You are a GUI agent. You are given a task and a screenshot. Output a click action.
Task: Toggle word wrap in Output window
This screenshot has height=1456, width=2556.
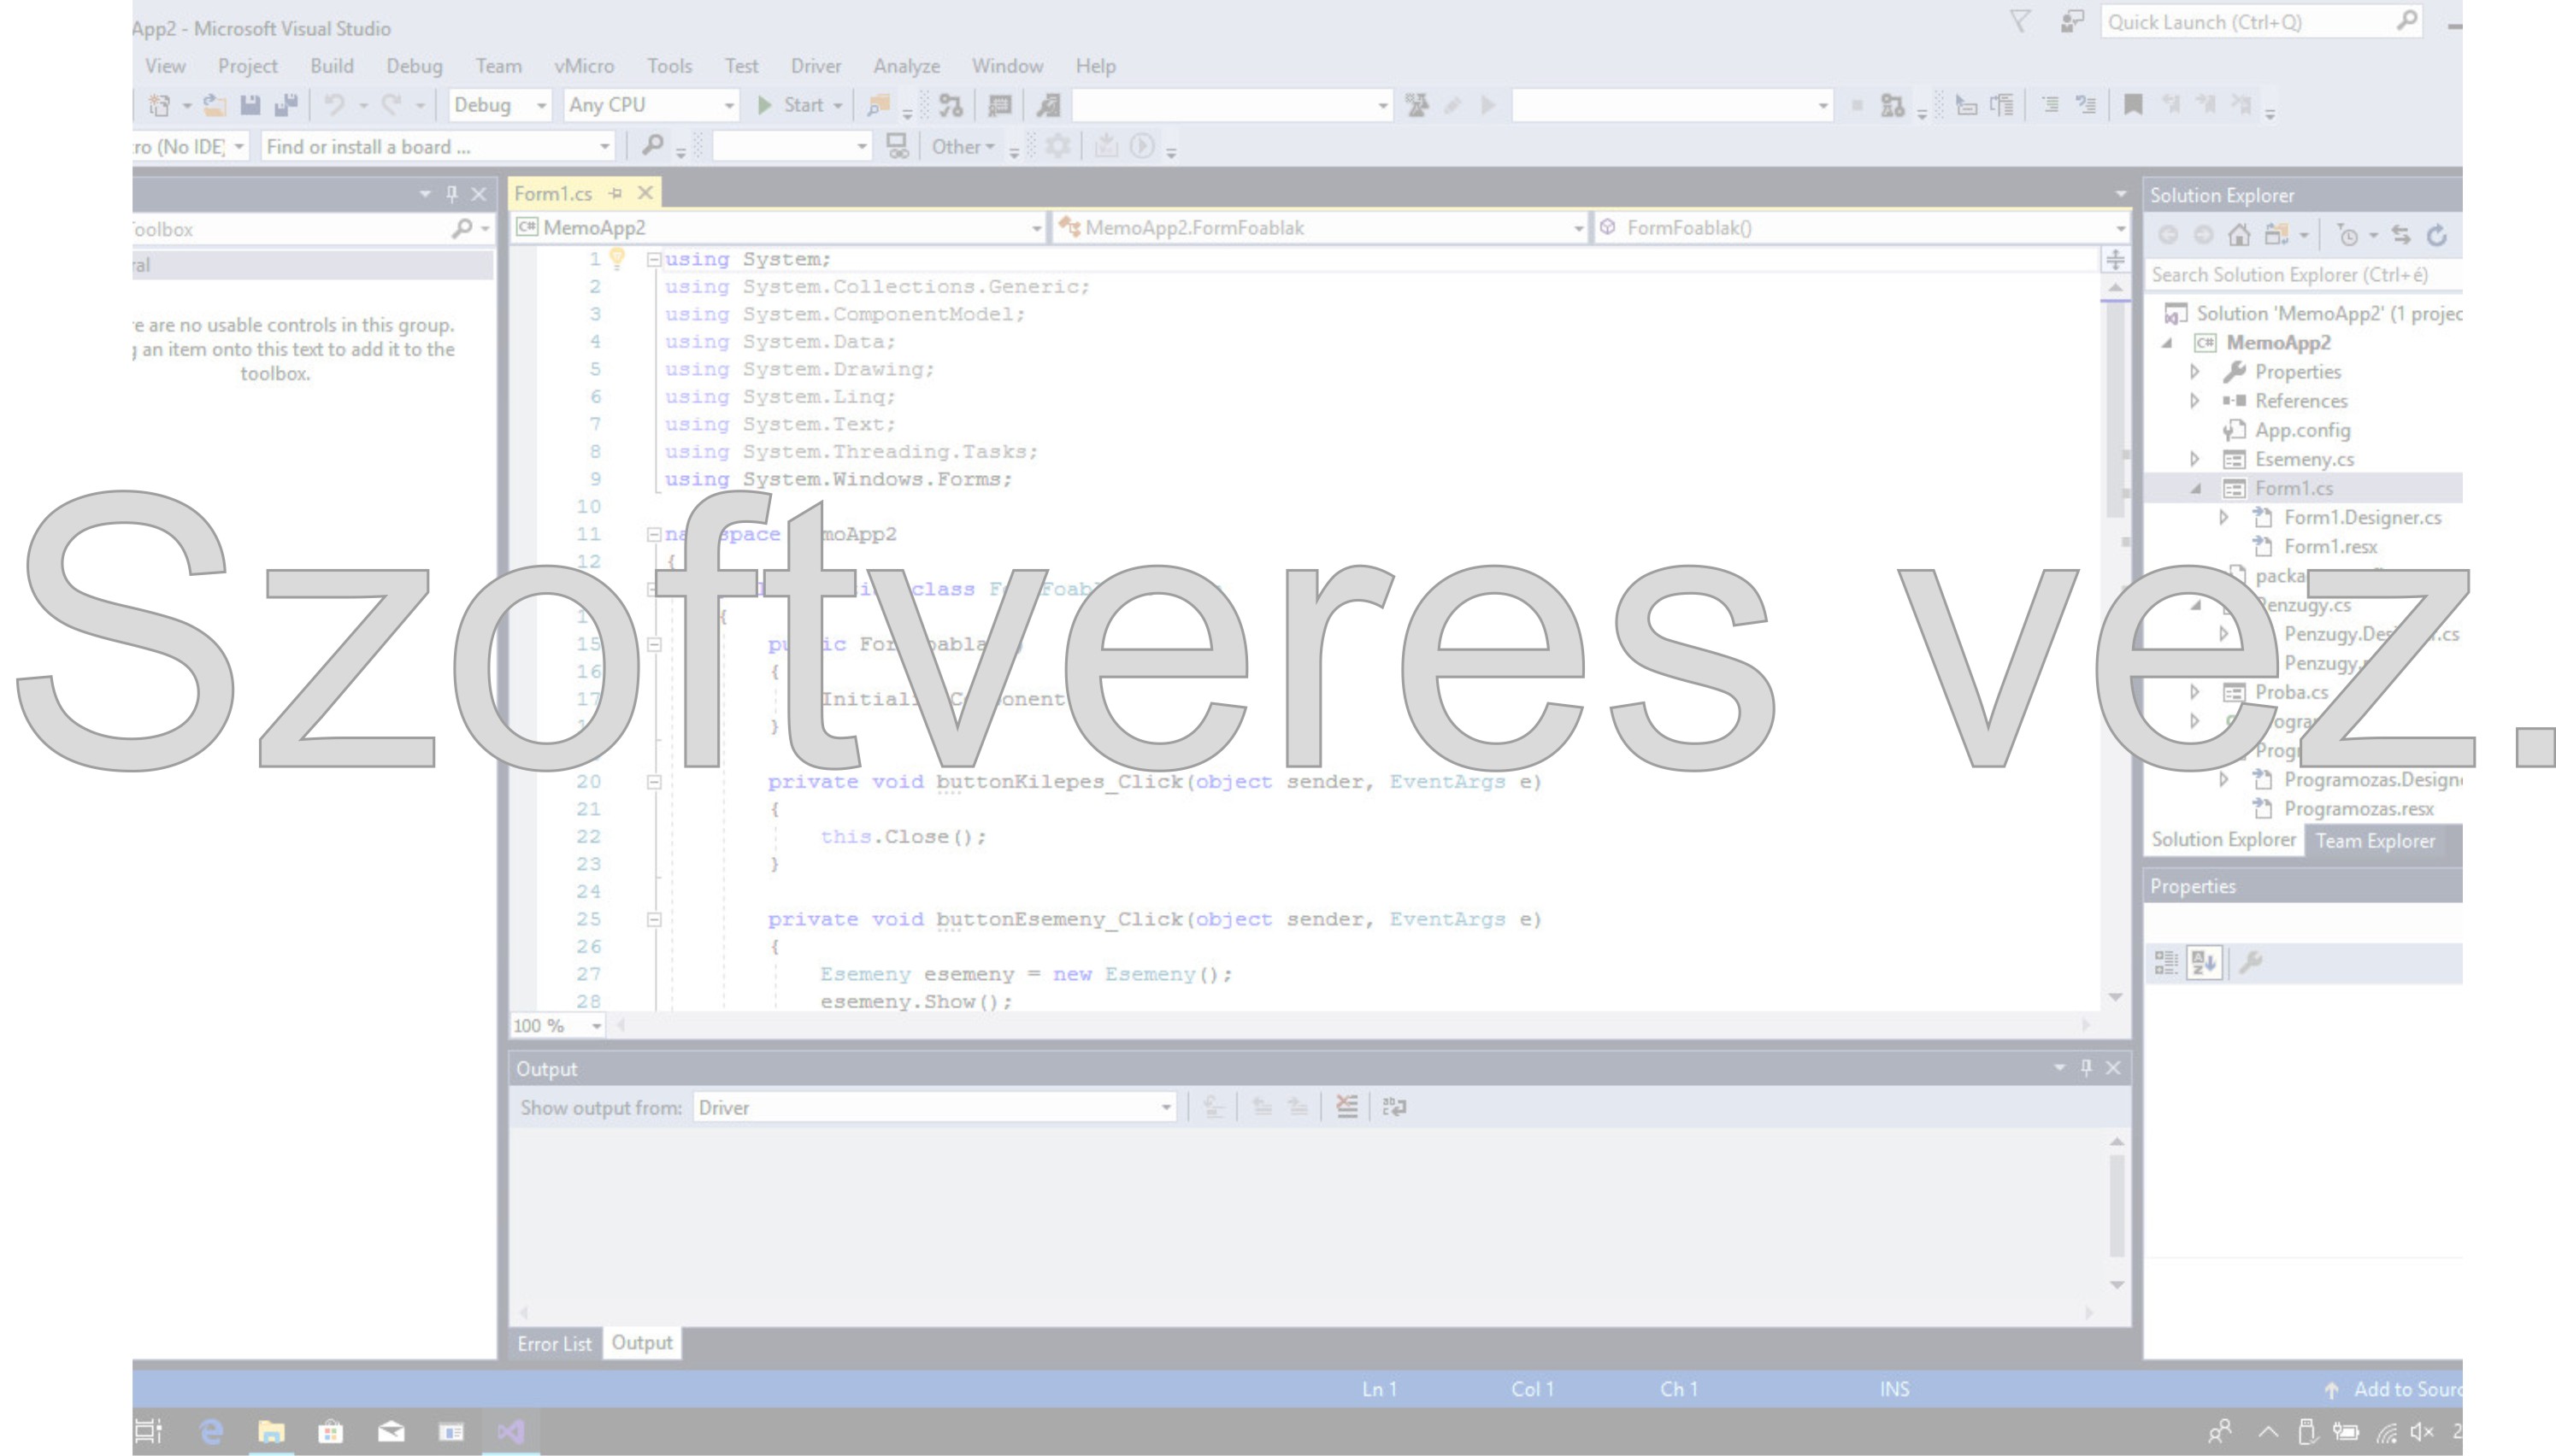1393,1107
